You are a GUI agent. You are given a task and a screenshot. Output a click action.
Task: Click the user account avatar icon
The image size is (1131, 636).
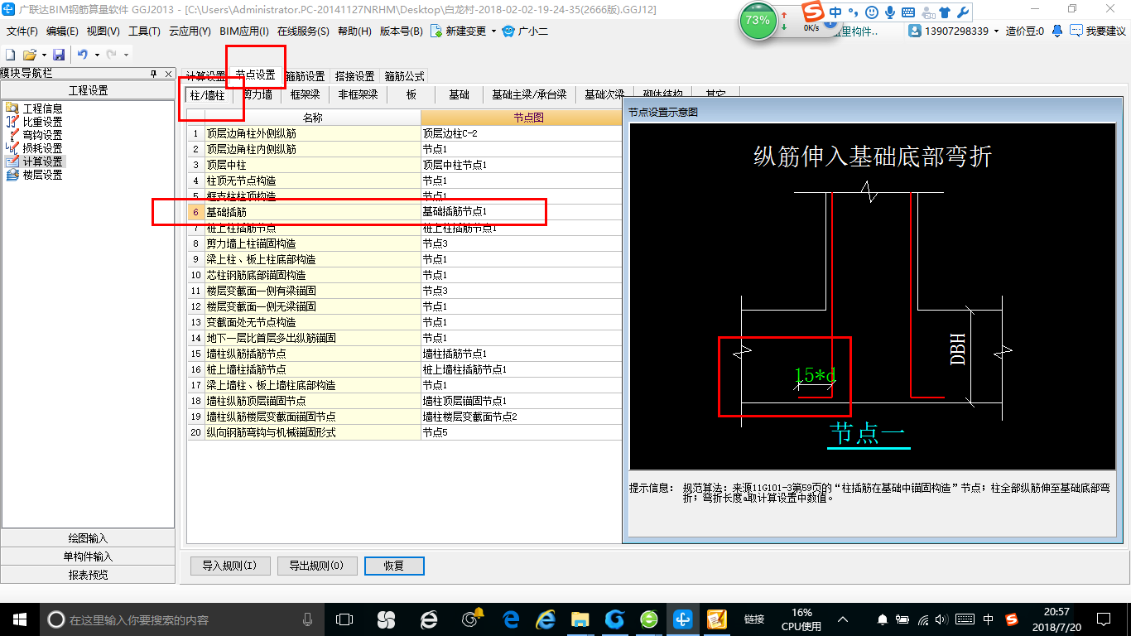(915, 31)
